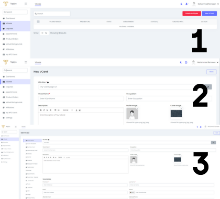Sort the table by VCARD NAME column

[x=56, y=21]
